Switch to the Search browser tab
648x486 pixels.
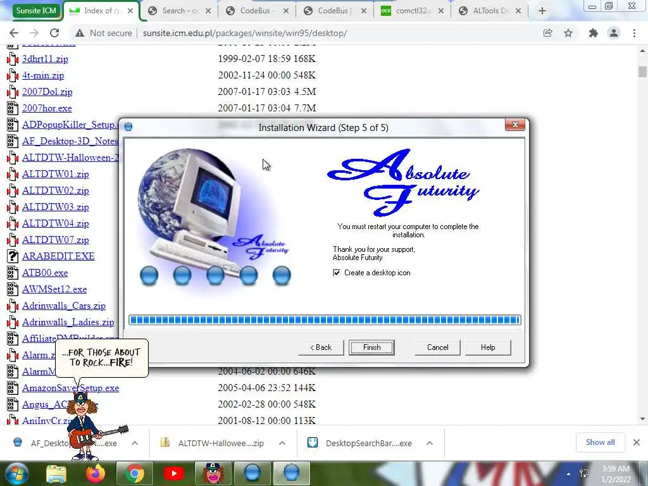click(180, 11)
